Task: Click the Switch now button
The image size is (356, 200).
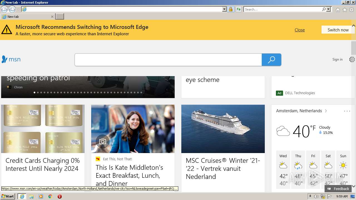Action: click(338, 30)
